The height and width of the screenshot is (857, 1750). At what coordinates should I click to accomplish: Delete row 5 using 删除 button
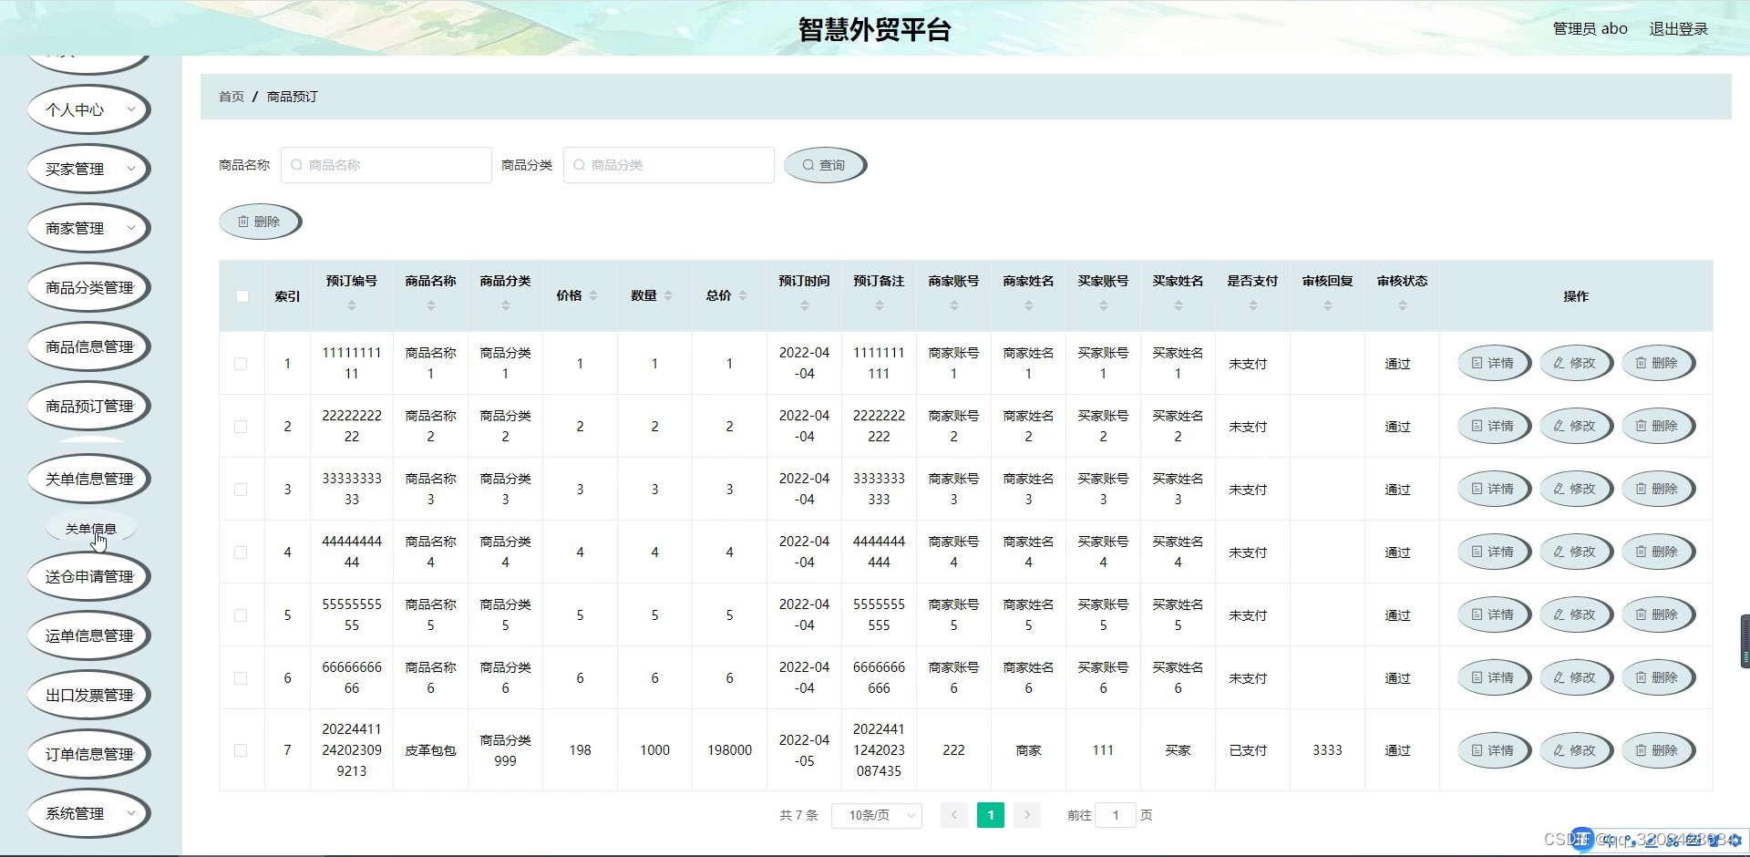click(x=1656, y=614)
